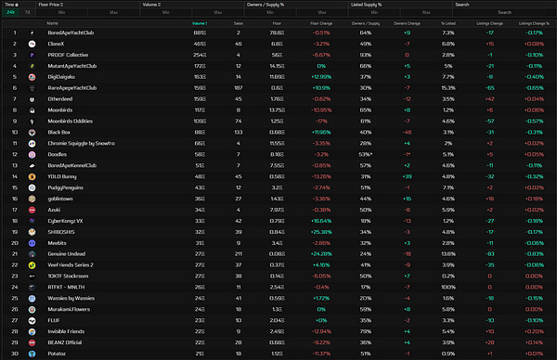Click the VeeFriends Series 2 collection icon
This screenshot has width=557, height=360.
[x=32, y=265]
